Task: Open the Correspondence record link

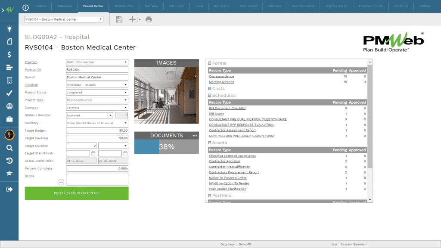Action: (221, 76)
